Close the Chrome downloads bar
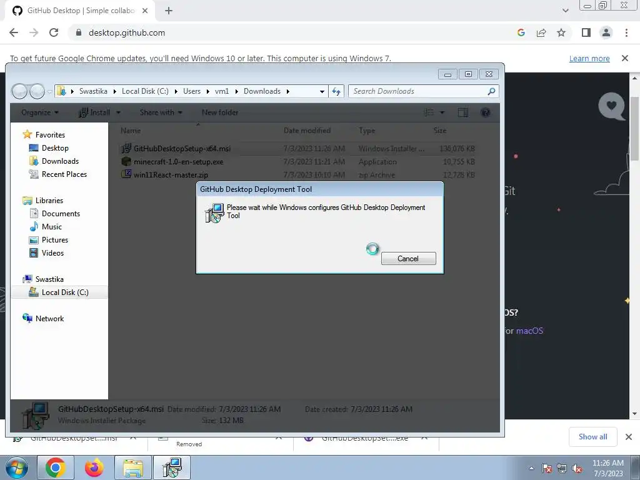 pyautogui.click(x=629, y=437)
